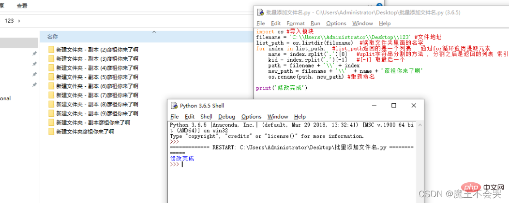This screenshot has width=509, height=203.
Task: Click the print('修改完成') code line
Action: tap(282, 88)
